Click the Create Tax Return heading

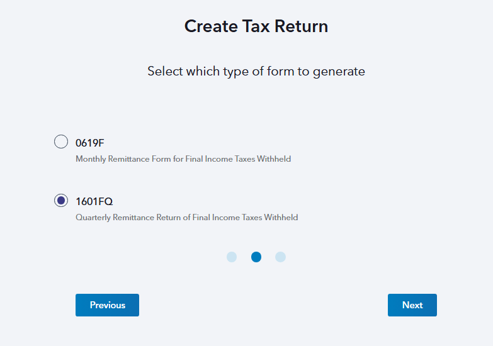[x=256, y=26]
